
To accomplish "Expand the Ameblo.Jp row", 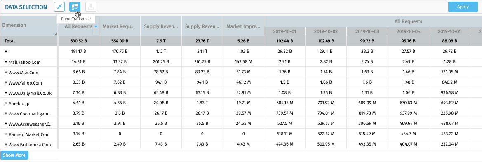I will (6, 103).
